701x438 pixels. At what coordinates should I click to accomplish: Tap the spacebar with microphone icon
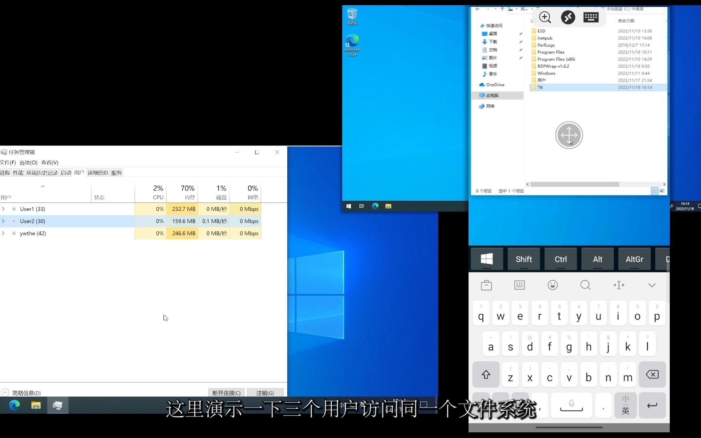click(571, 405)
